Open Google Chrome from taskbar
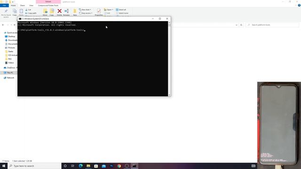The width and height of the screenshot is (301, 169). 119,166
